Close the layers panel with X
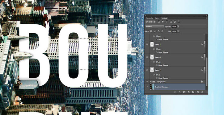The height and width of the screenshot is (115, 224). 146,15
